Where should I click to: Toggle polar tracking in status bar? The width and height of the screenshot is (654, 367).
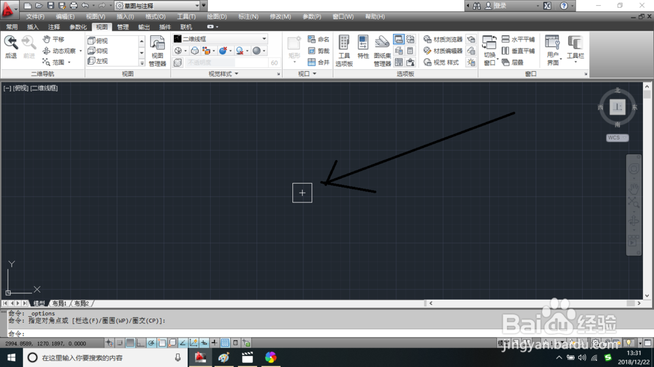151,343
